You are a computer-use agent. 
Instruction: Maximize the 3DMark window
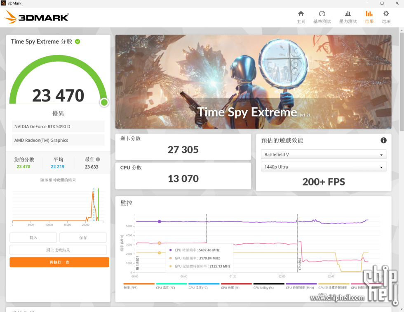tap(382, 3)
